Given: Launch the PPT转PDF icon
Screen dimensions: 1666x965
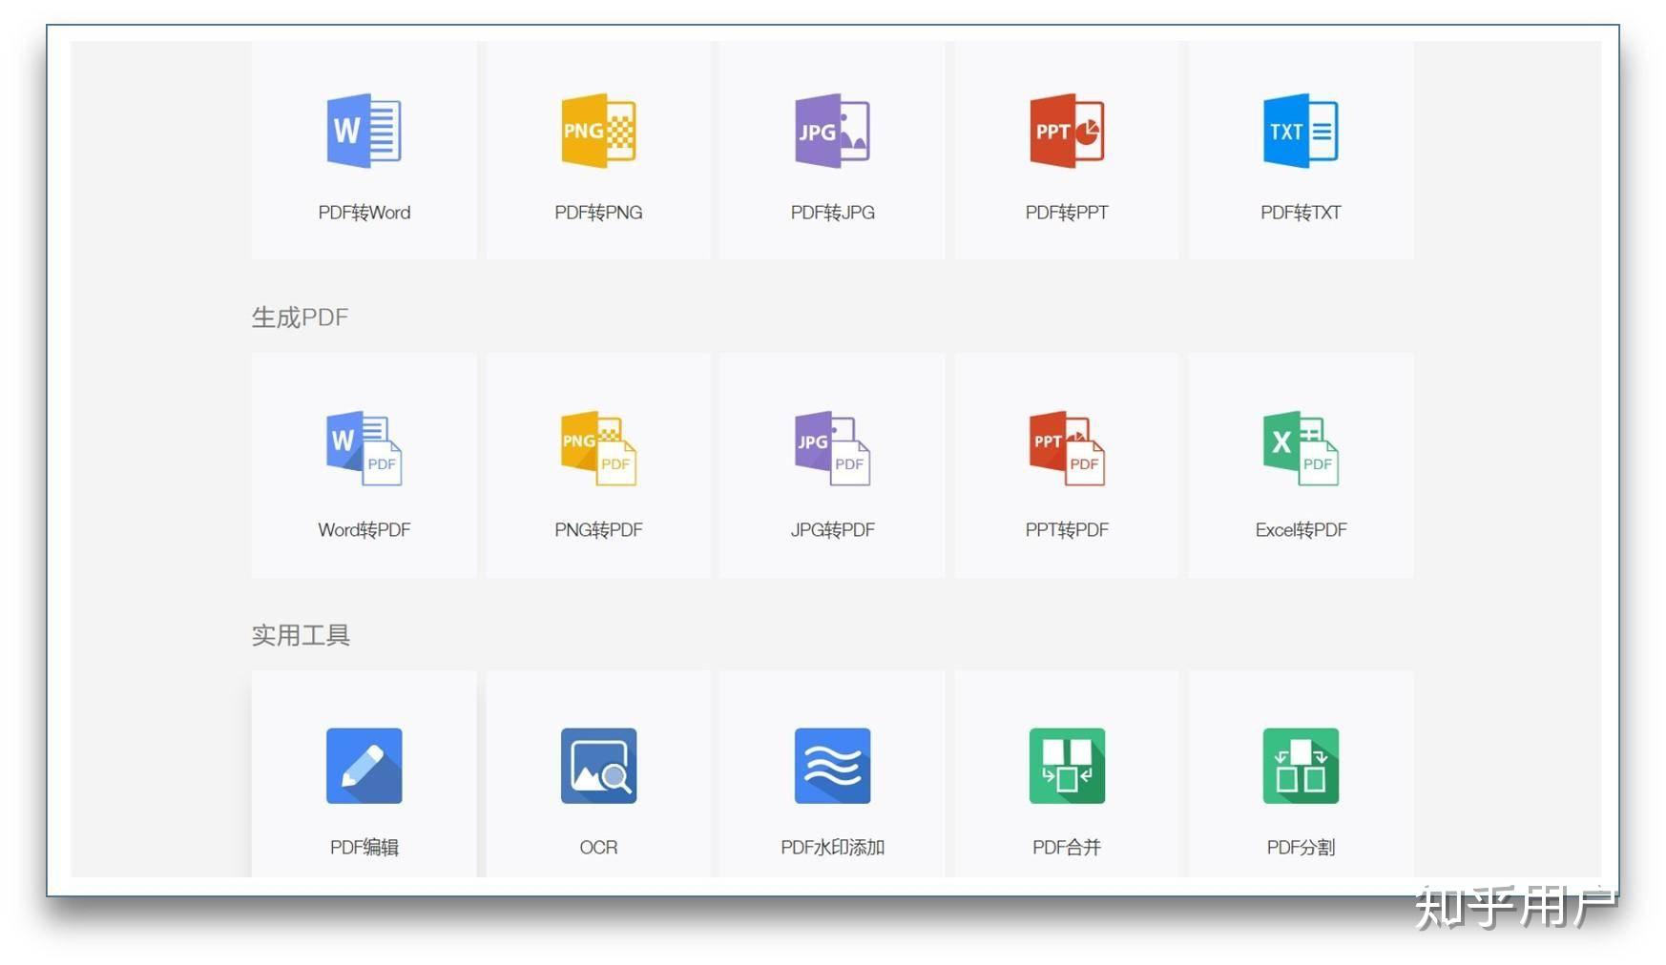Looking at the screenshot, I should [1067, 448].
